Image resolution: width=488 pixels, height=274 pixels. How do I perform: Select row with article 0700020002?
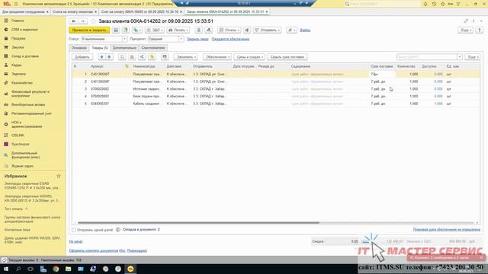click(276, 89)
